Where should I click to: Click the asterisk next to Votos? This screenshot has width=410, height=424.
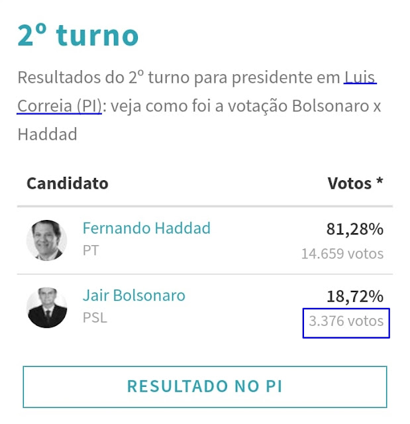pos(380,181)
